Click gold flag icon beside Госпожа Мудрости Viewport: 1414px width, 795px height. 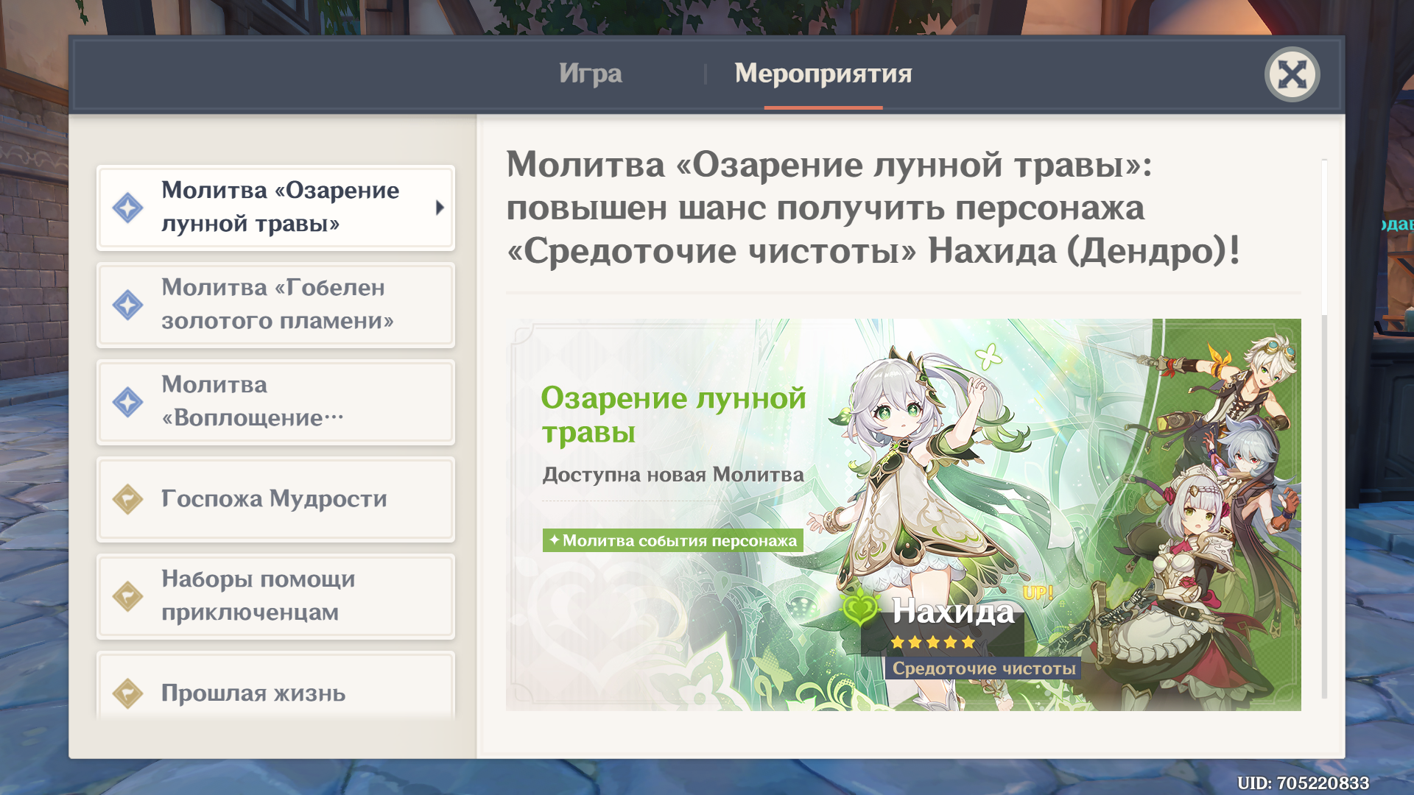(127, 499)
